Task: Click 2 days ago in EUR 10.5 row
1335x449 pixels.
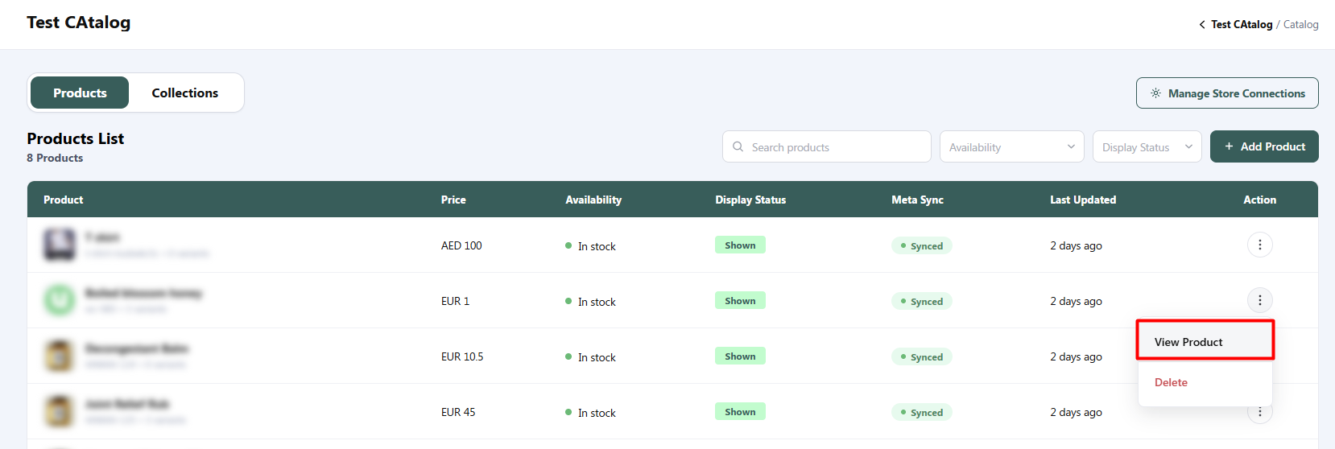Action: (1076, 356)
